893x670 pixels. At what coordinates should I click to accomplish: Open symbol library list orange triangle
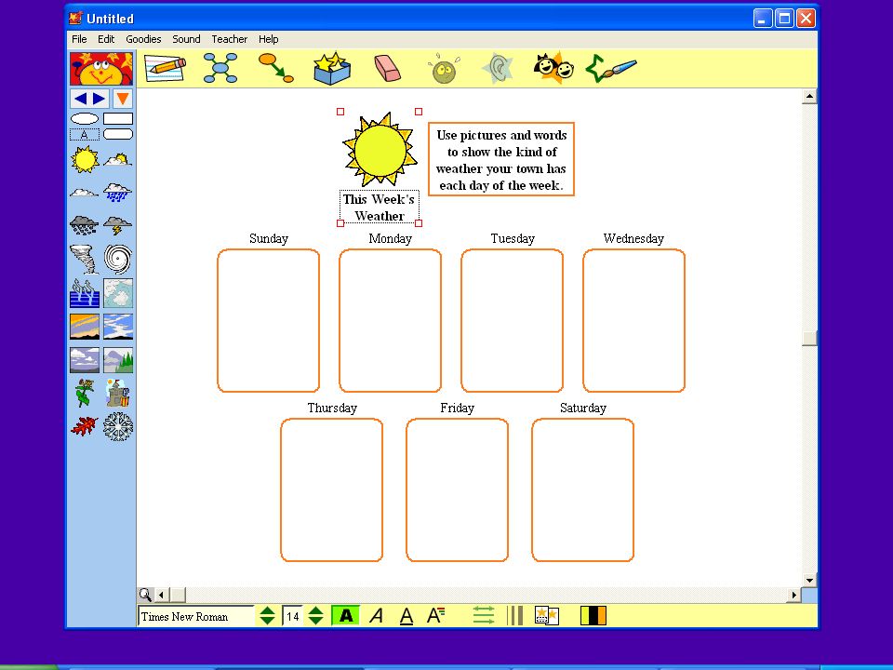tap(122, 99)
